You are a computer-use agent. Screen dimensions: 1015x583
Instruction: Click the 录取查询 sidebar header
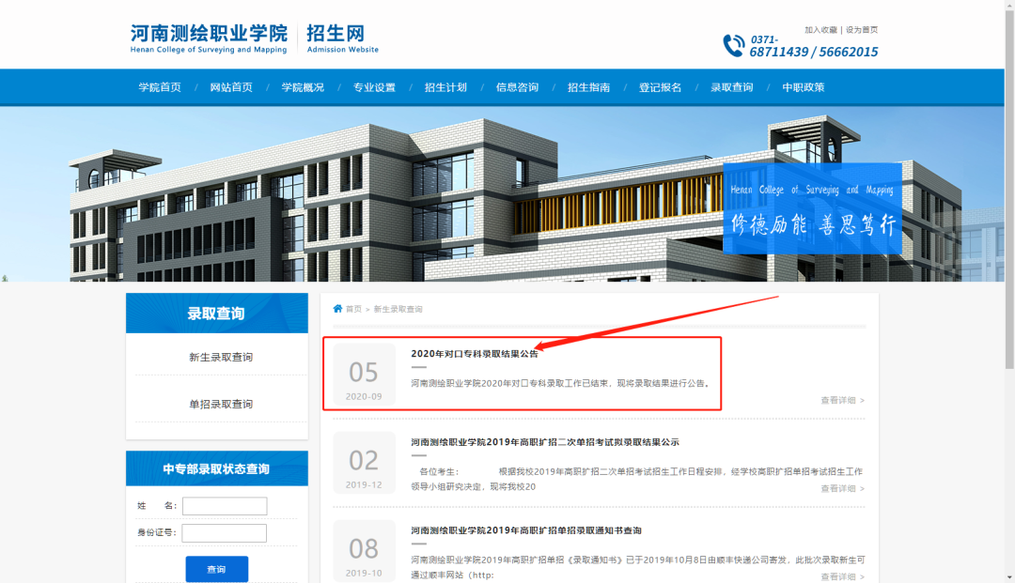pyautogui.click(x=217, y=314)
